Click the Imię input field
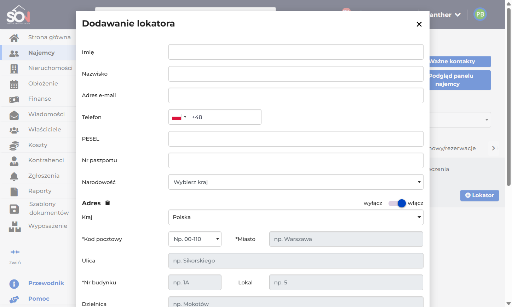This screenshot has height=307, width=512. (296, 52)
